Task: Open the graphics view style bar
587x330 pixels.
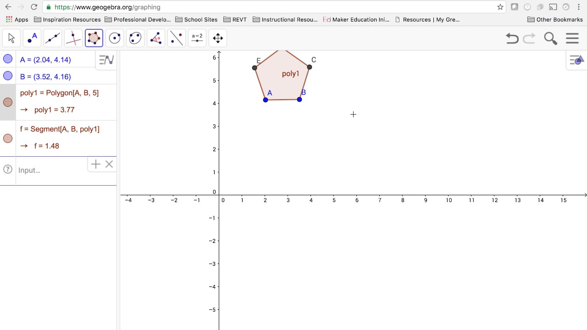Action: (x=576, y=60)
